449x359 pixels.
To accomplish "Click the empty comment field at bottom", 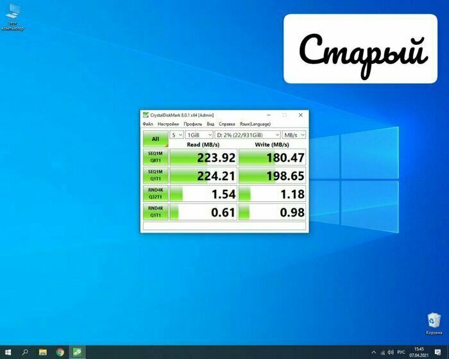I will coord(224,226).
